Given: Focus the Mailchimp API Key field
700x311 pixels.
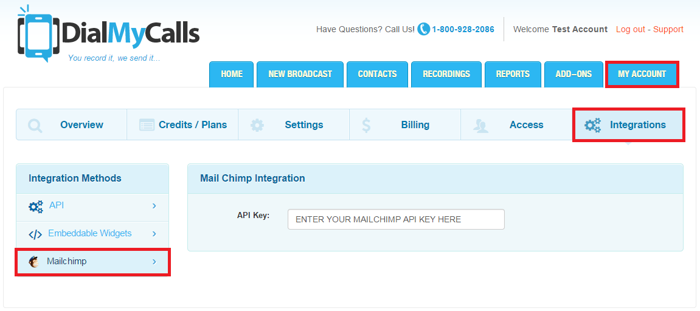Looking at the screenshot, I should (x=396, y=219).
